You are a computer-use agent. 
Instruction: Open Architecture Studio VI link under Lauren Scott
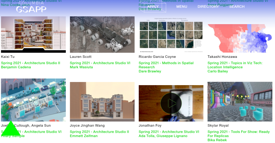click(x=100, y=63)
